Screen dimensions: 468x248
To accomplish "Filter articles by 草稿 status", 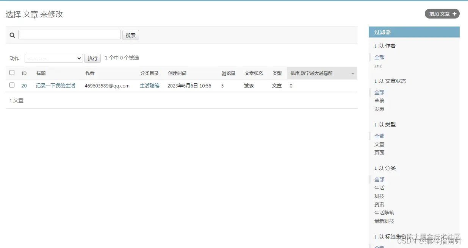I will (x=379, y=101).
